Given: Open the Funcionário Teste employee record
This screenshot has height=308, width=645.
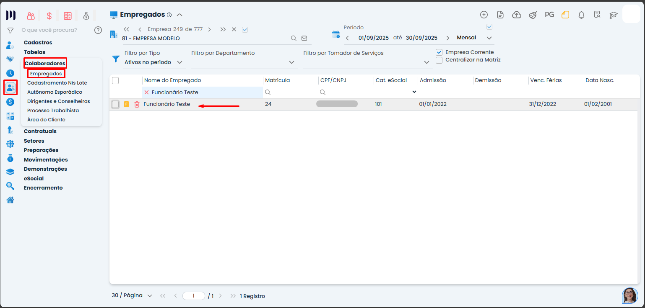Looking at the screenshot, I should point(167,104).
